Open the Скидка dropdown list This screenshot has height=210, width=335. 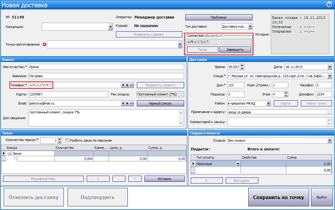tap(330, 140)
